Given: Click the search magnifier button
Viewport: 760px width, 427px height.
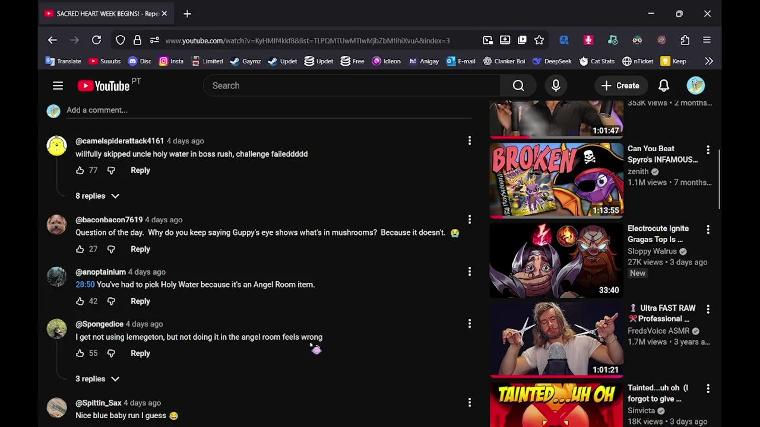Looking at the screenshot, I should click(x=518, y=86).
